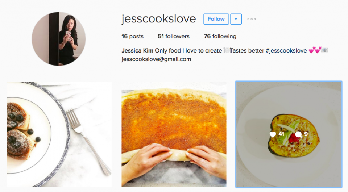Image resolution: width=348 pixels, height=192 pixels.
Task: View the 76 following list
Action: [220, 36]
